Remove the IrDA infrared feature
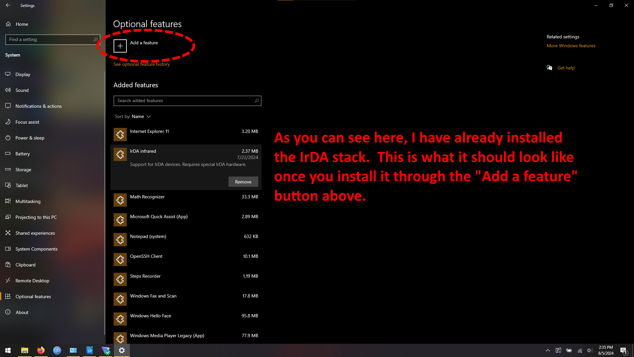 [x=243, y=182]
